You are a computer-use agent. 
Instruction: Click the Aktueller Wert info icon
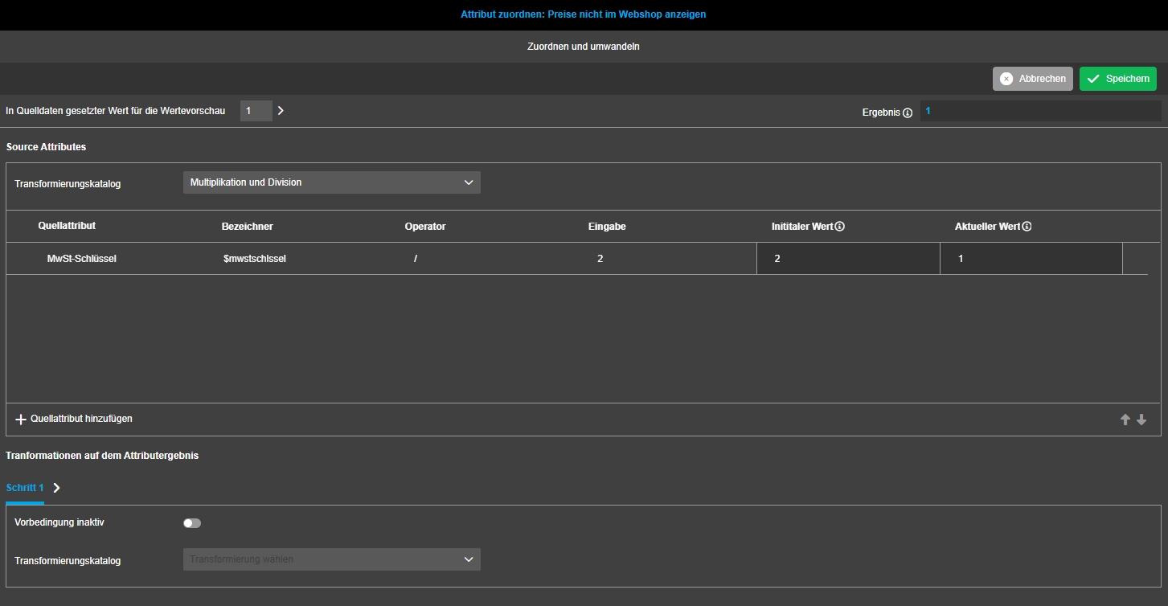(x=1027, y=227)
